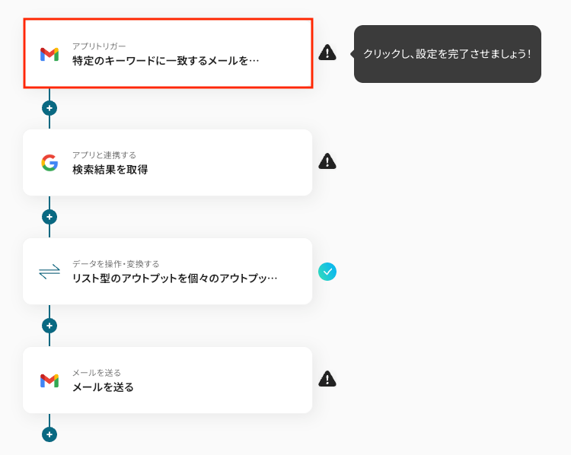Click the Google icon in the 検索結果を取得 step
571x455 pixels.
point(49,163)
